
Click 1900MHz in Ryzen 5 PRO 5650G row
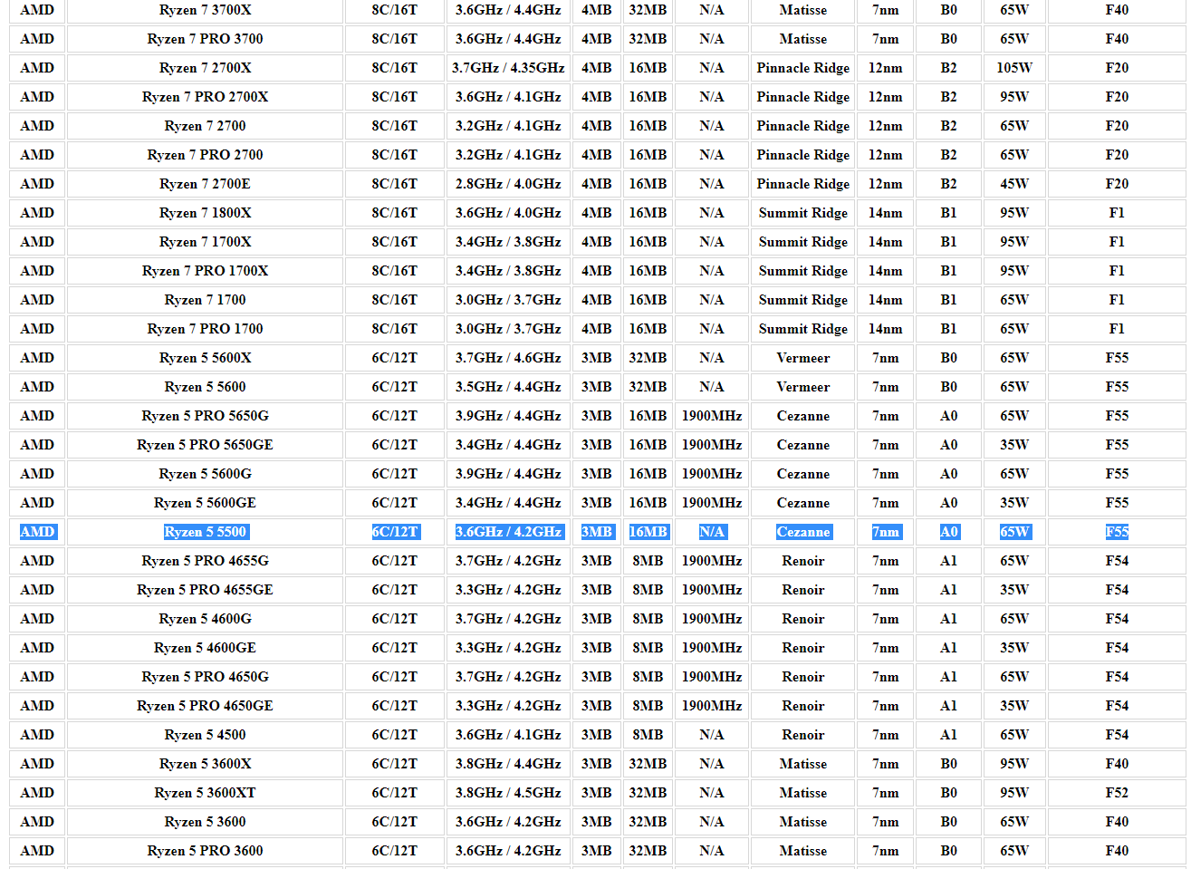712,416
